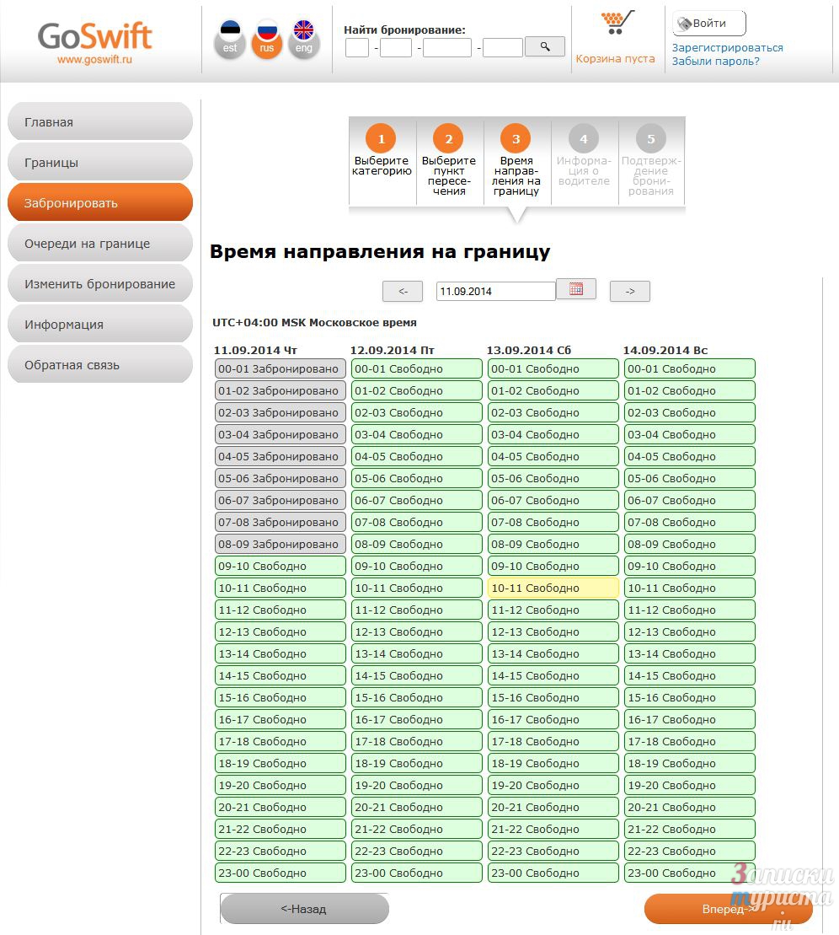839x935 pixels.
Task: Click the Забыли пароль? link
Action: (x=715, y=62)
